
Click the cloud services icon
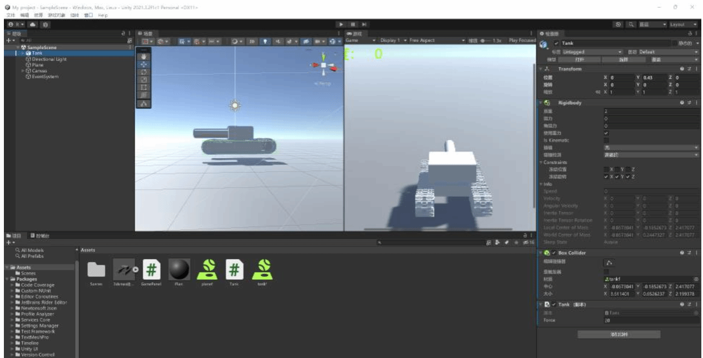pos(33,25)
